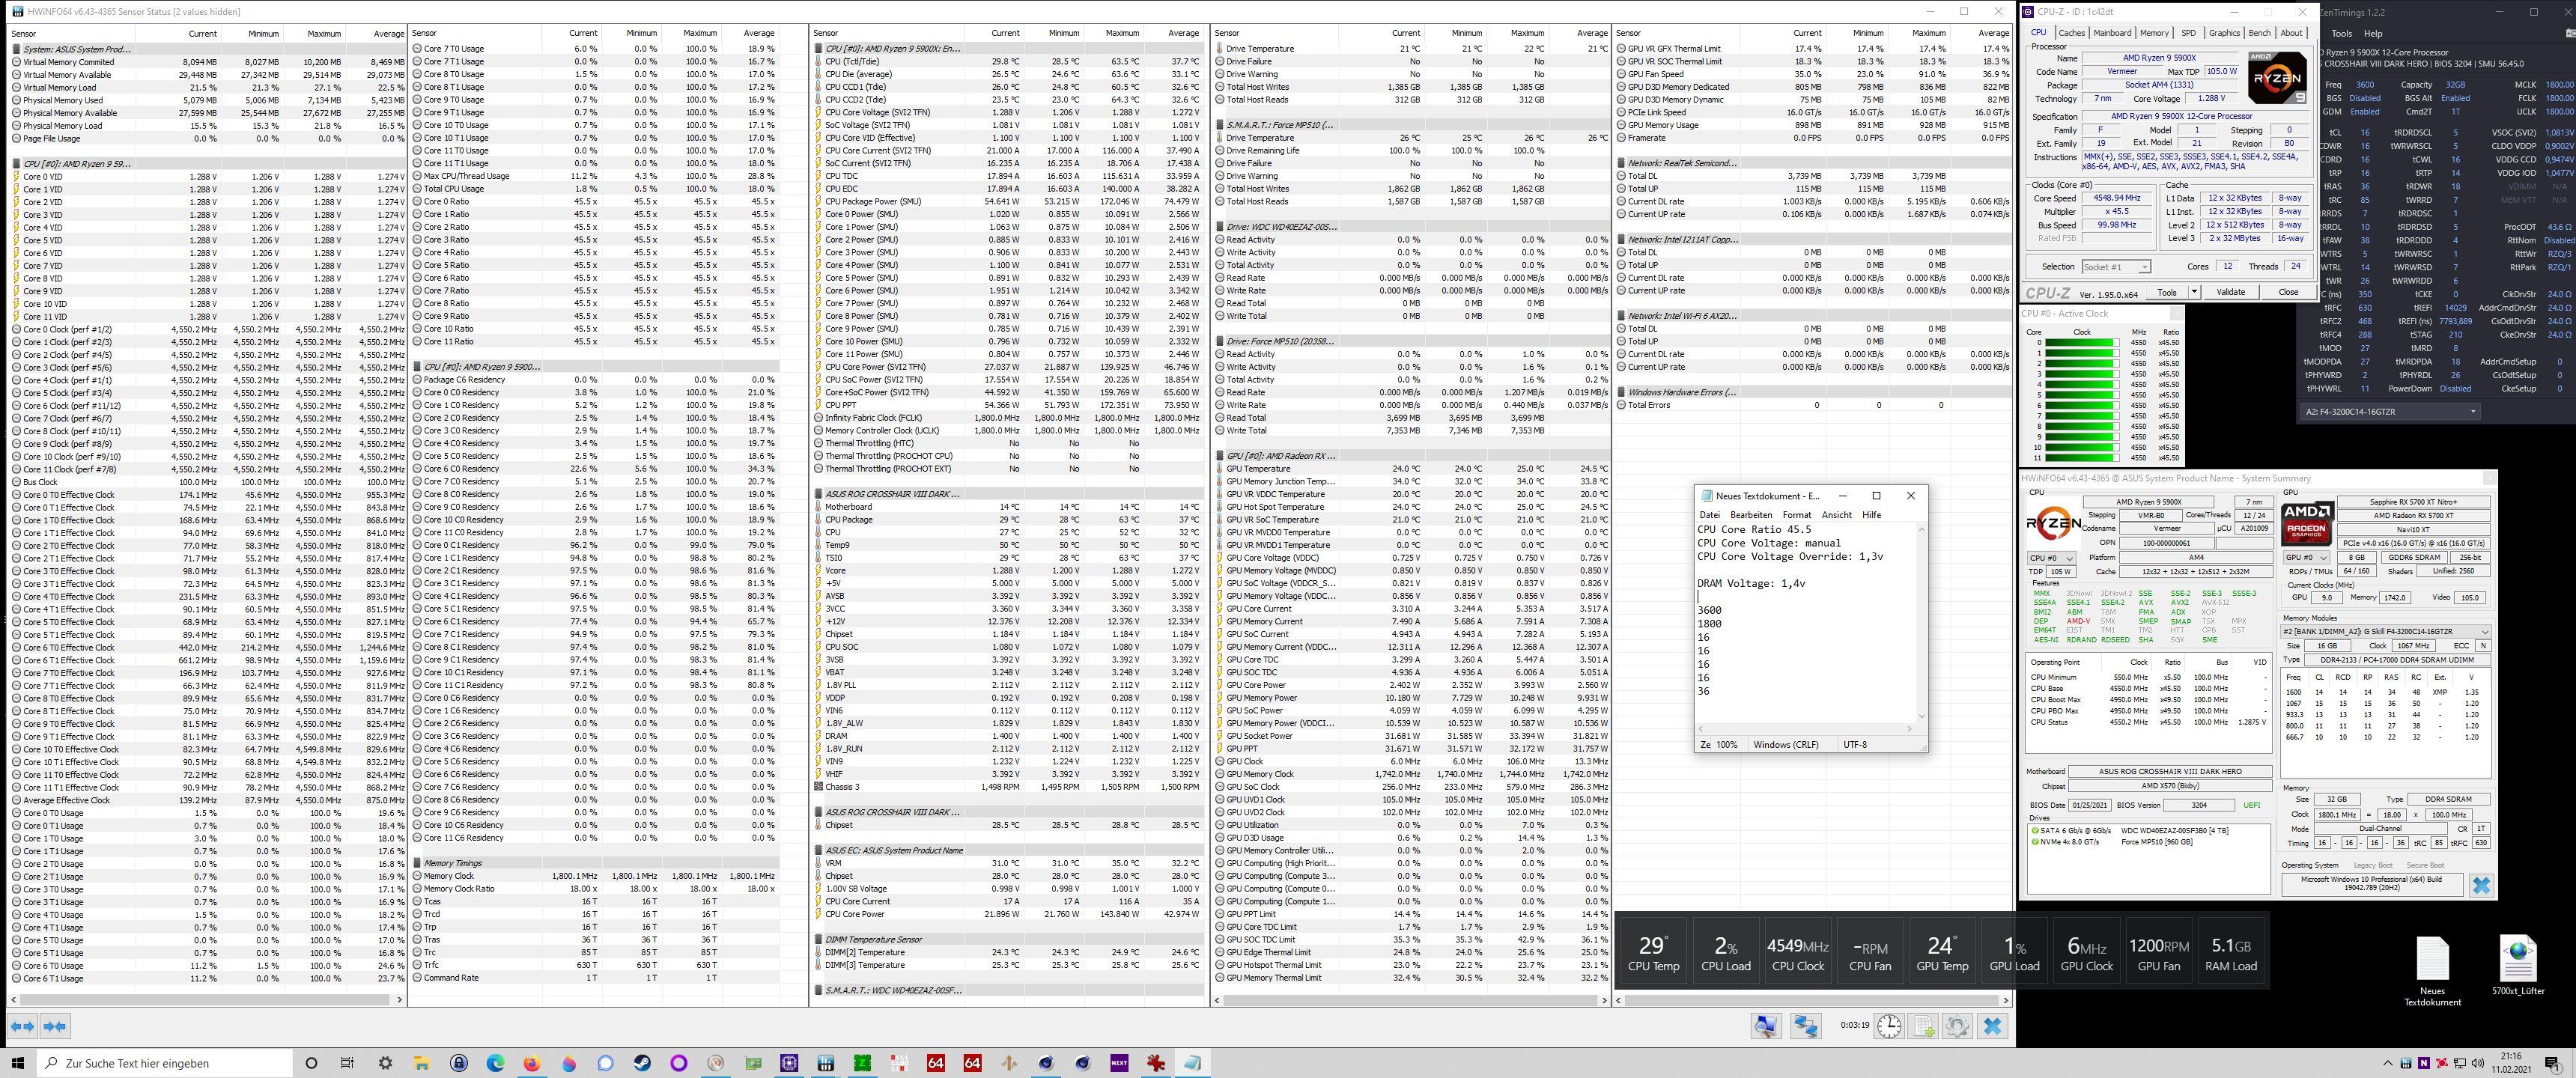
Task: Click first red 64 icon on taskbar
Action: tap(936, 1063)
